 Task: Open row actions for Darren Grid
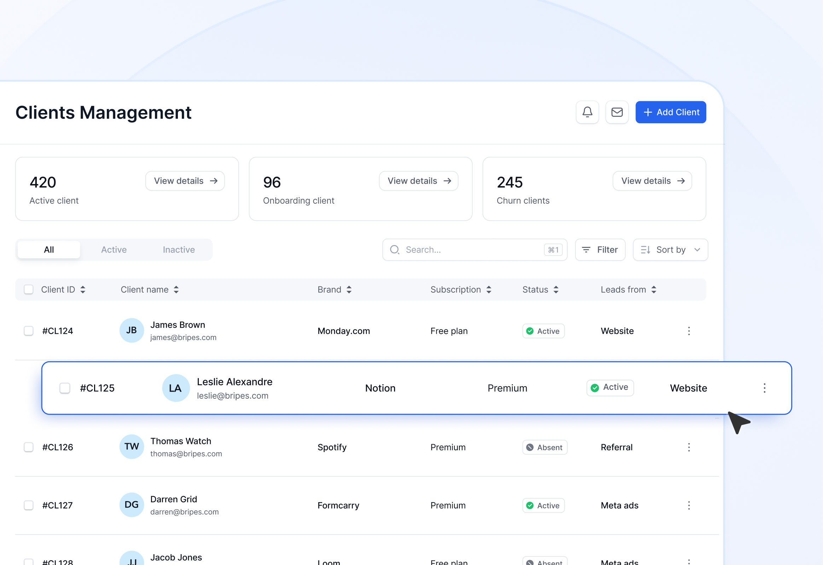pos(689,506)
